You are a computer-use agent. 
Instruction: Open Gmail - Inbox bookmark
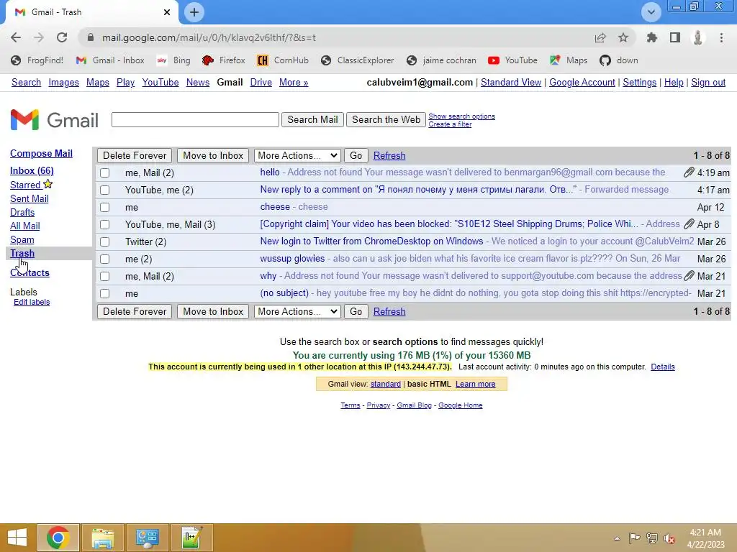pos(110,60)
